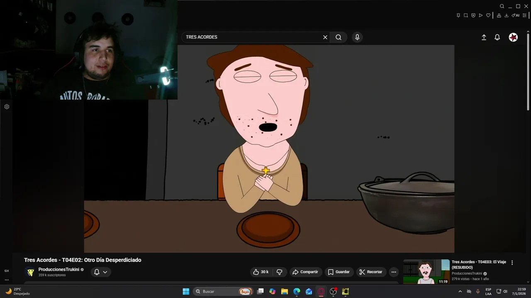531x298 pixels.
Task: Click the tray microphone indicator icon
Action: (x=478, y=291)
